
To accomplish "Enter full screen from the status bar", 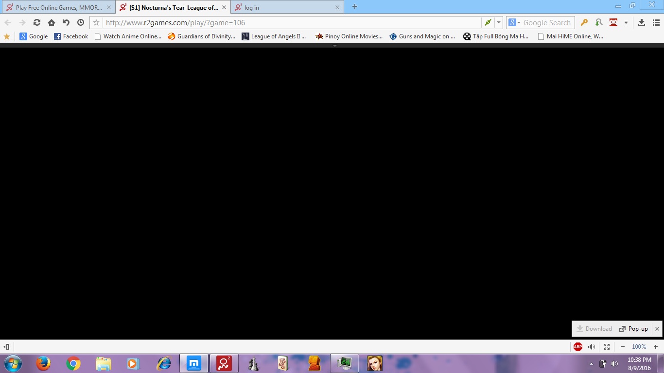I will pyautogui.click(x=606, y=347).
